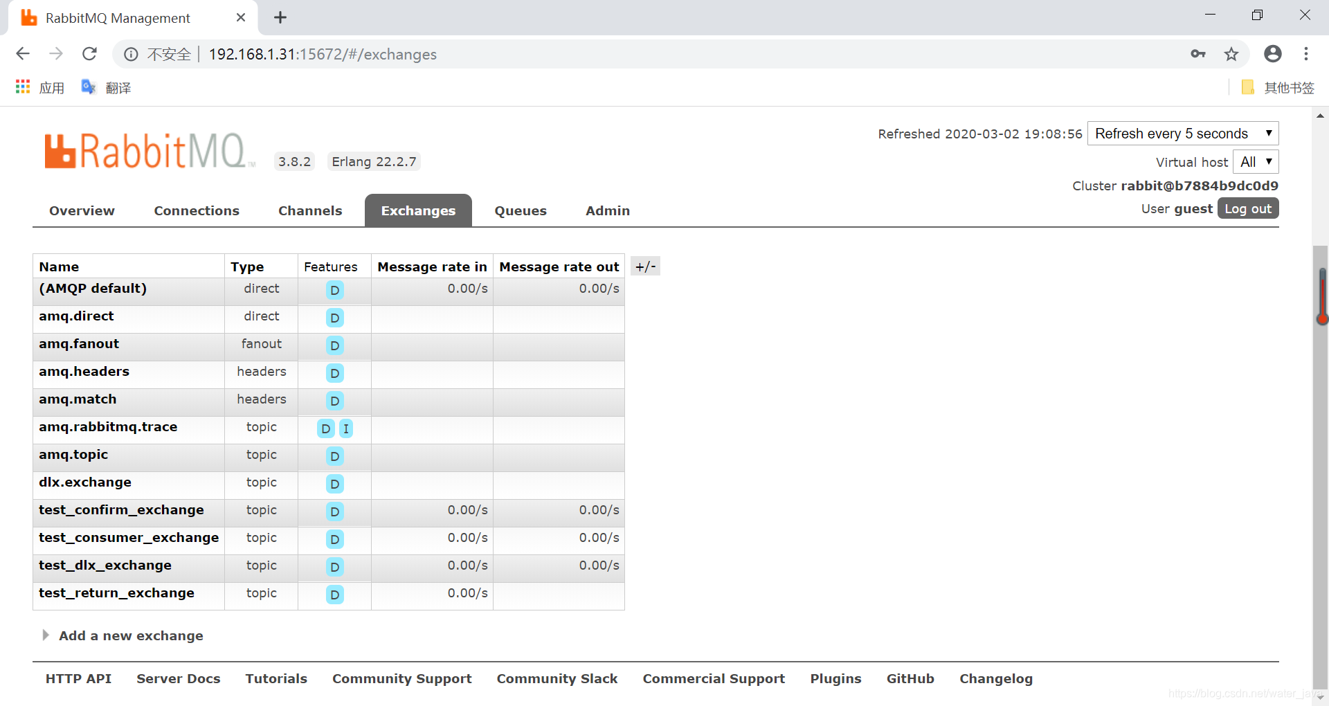Open the amq.rabbitmq.trace exchange
This screenshot has width=1329, height=706.
[x=108, y=427]
